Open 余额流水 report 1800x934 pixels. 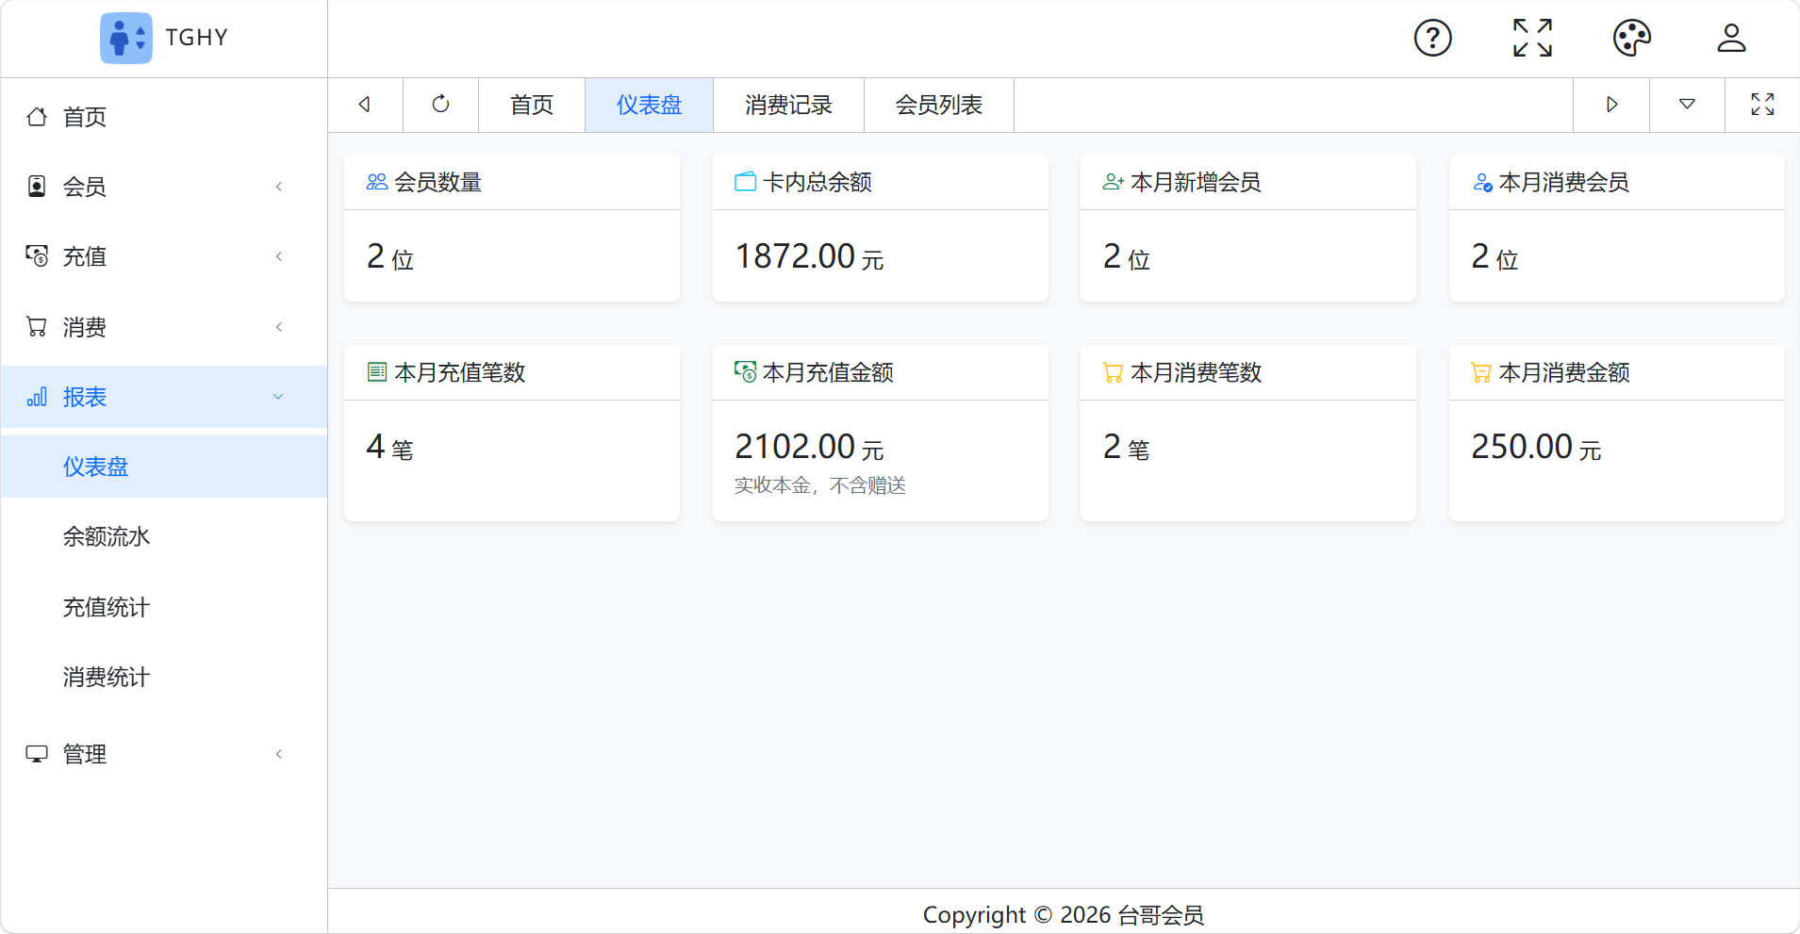click(164, 536)
